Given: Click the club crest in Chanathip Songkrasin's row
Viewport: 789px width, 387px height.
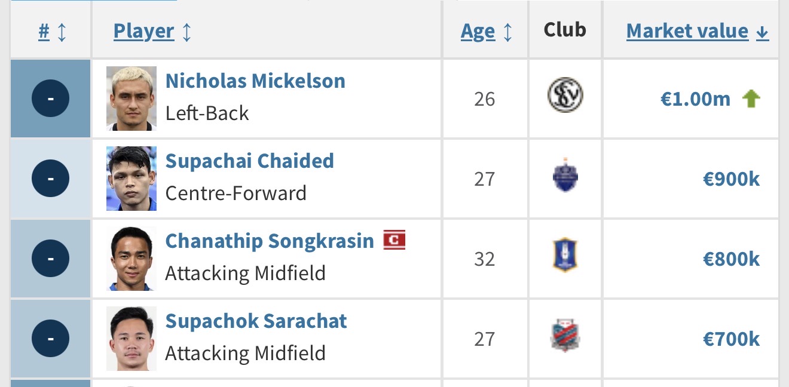Looking at the screenshot, I should click(x=565, y=256).
